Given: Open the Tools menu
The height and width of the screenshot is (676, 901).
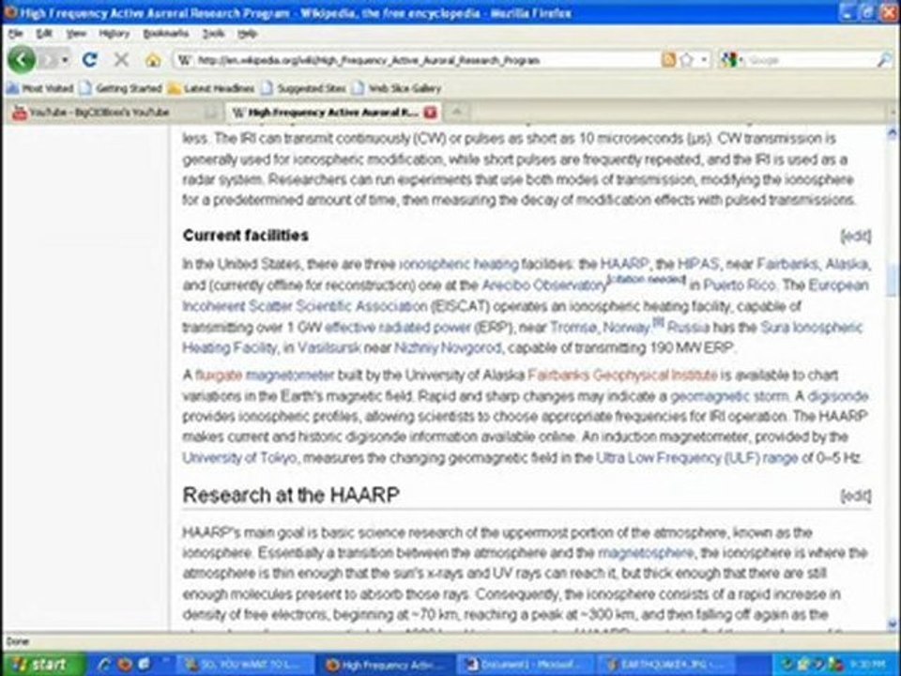Looking at the screenshot, I should [213, 34].
